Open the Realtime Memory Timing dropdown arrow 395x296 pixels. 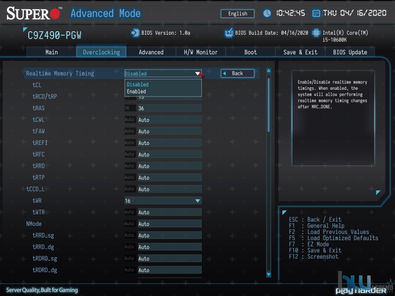198,73
